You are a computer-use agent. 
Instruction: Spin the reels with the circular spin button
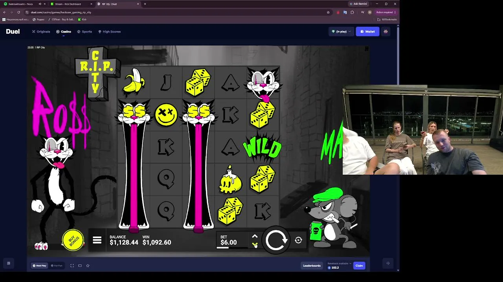coord(276,240)
